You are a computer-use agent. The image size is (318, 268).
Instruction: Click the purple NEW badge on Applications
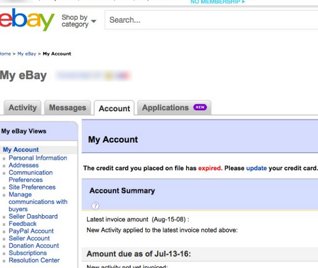[x=200, y=107]
